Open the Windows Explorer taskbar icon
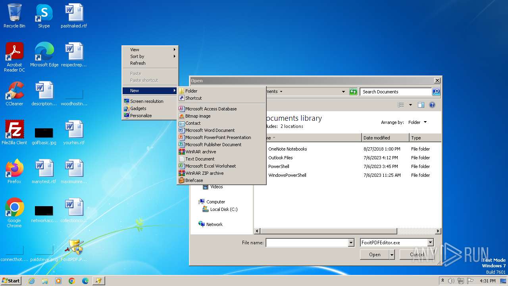508x286 pixels. point(45,281)
